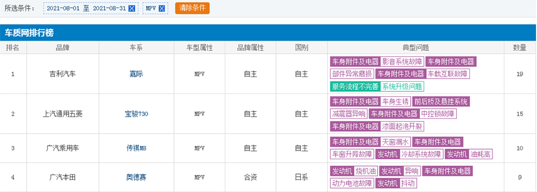Click the 数量 column header

point(520,48)
